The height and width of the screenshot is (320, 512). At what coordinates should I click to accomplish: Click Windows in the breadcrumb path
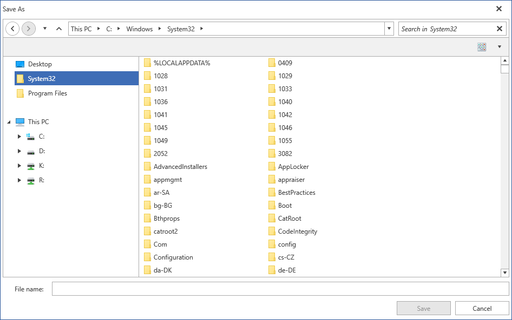click(140, 28)
